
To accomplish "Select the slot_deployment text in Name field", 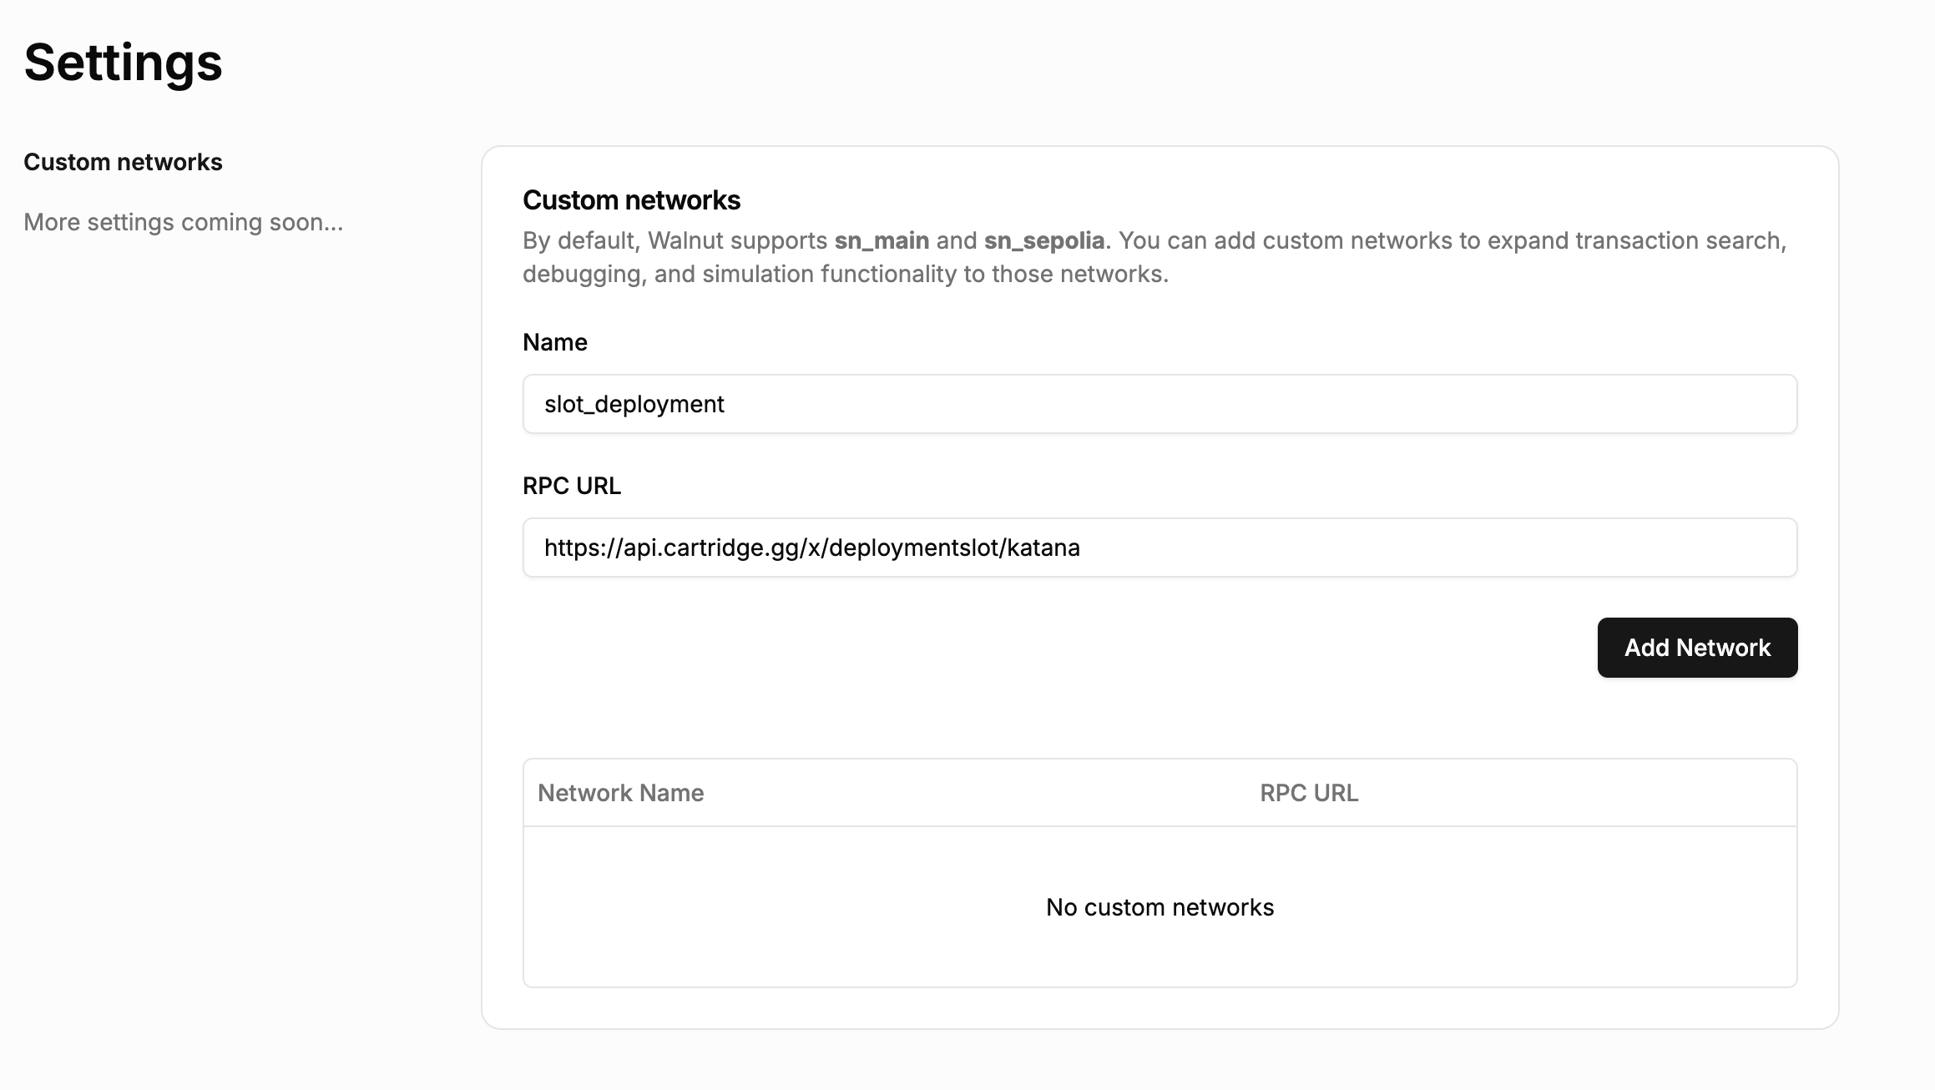I will (x=634, y=403).
